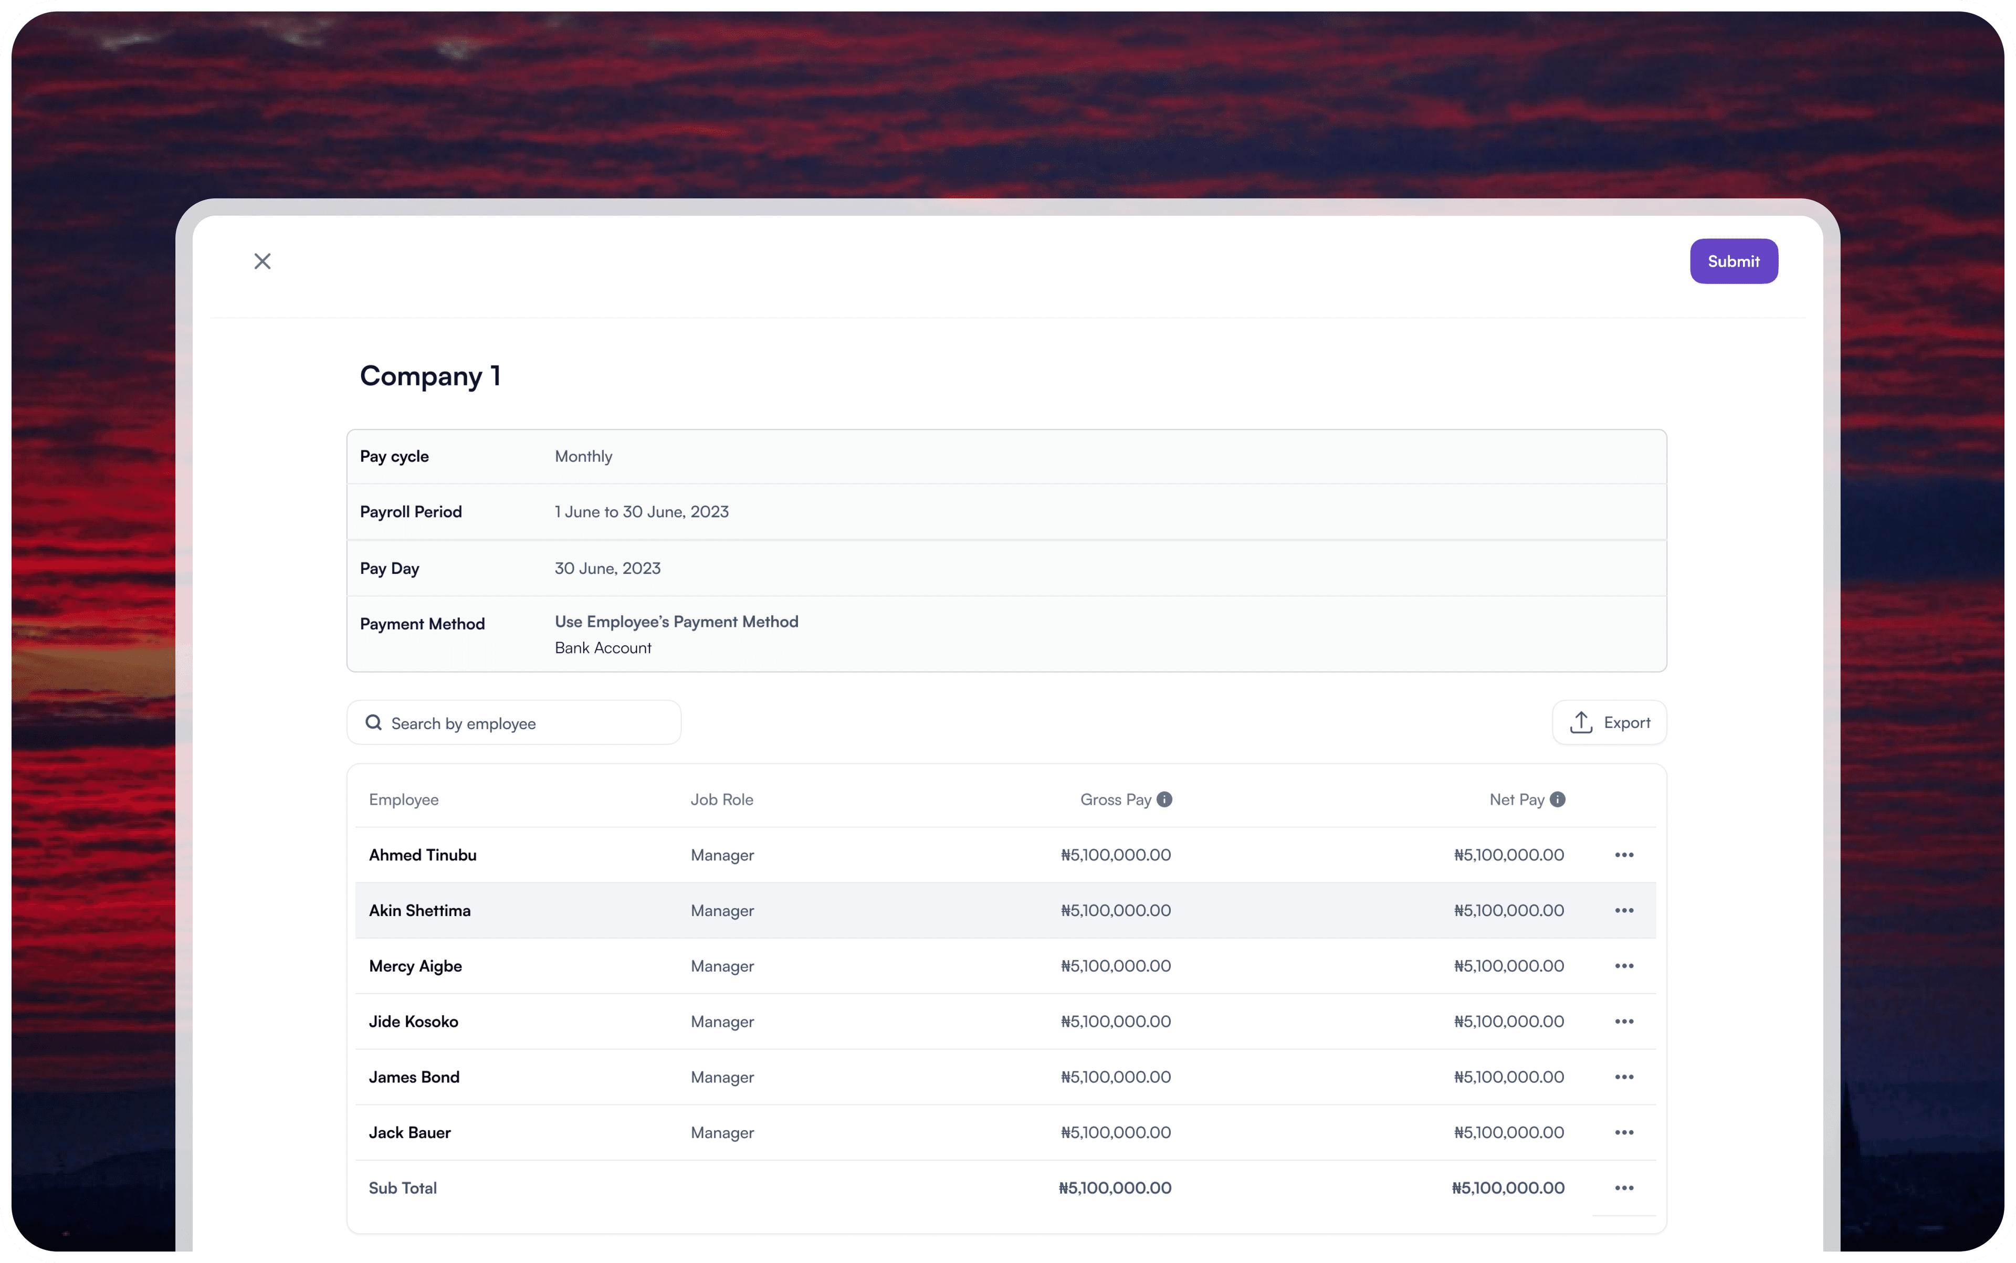Open more options for Ahmed Tinubu
This screenshot has height=1263, width=2016.
[x=1623, y=855]
